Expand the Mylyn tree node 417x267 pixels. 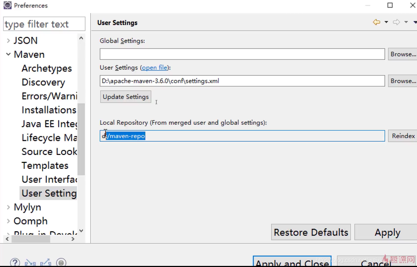coord(8,207)
